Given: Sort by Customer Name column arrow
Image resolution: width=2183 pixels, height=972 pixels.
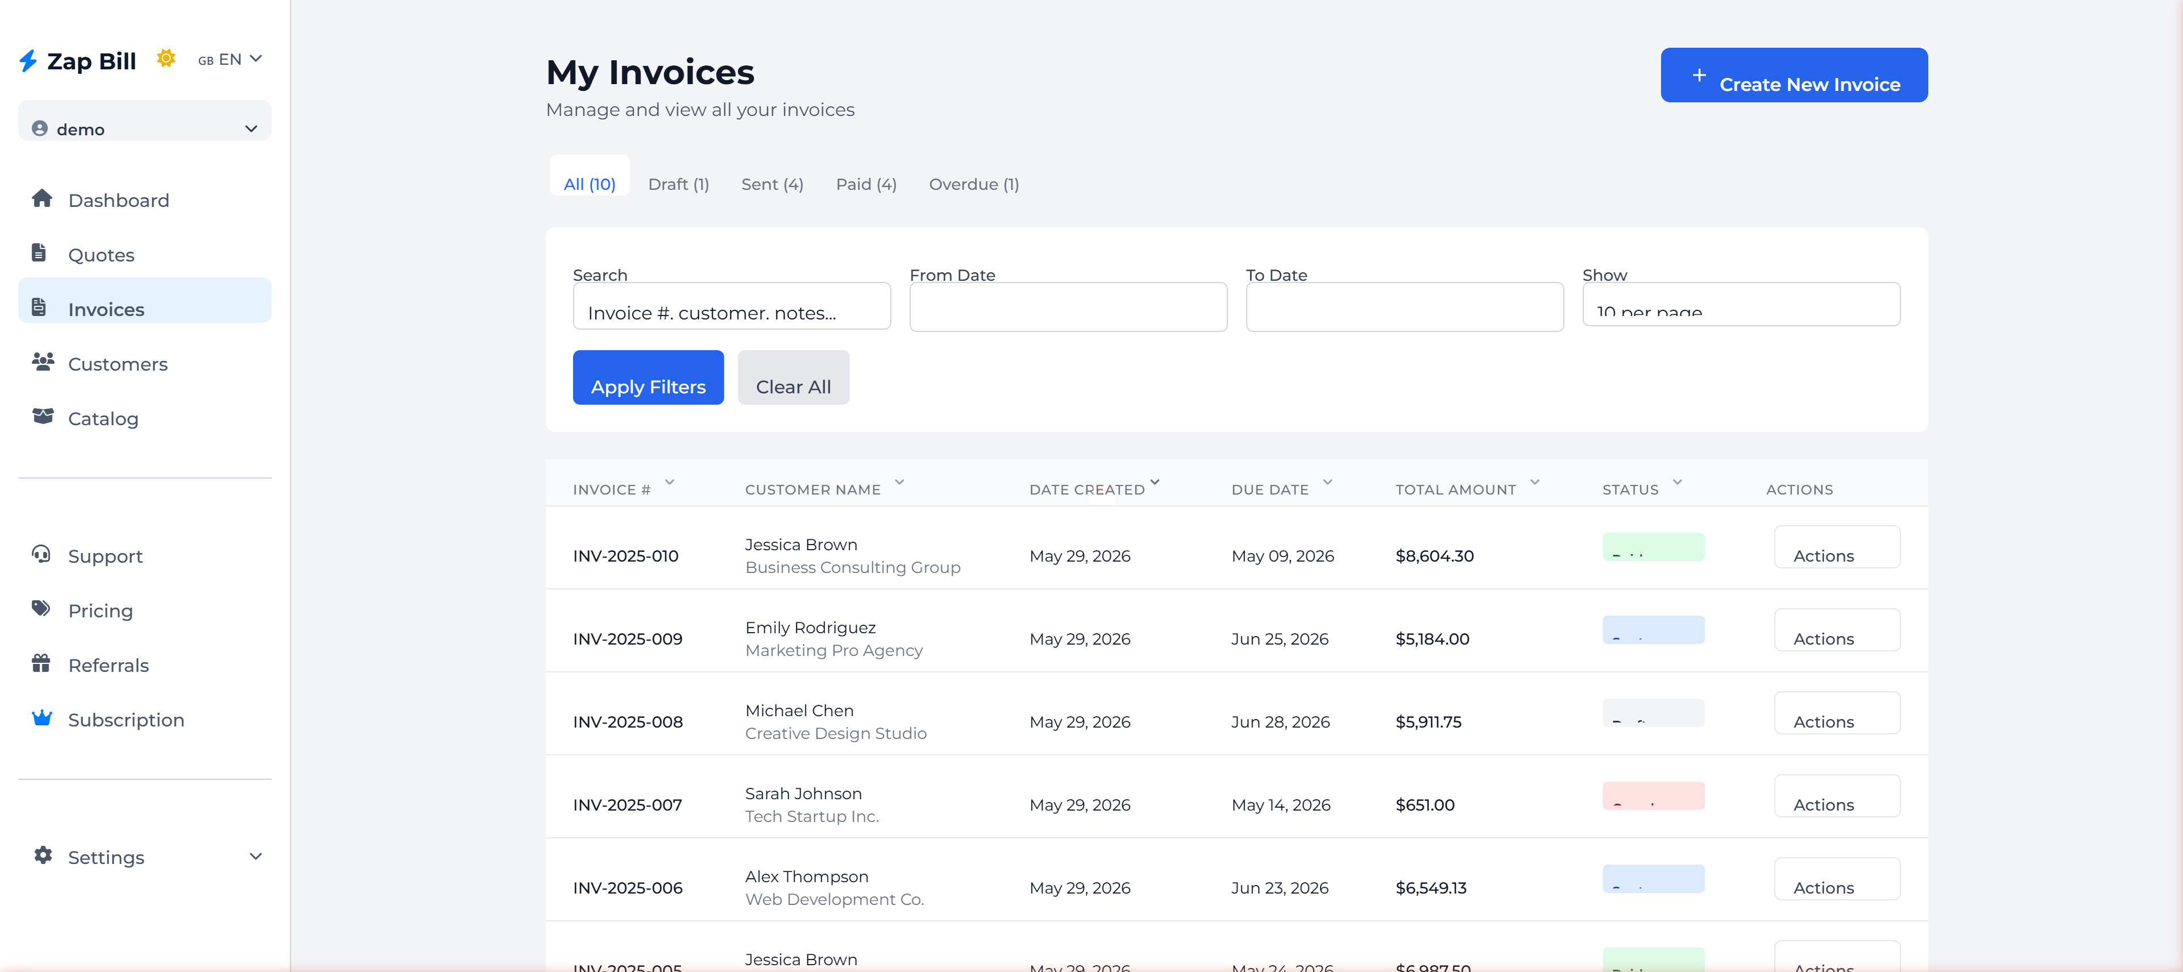Looking at the screenshot, I should 899,482.
